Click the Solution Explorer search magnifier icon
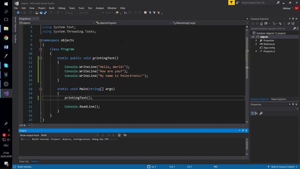This screenshot has height=169, width=300. click(295, 29)
